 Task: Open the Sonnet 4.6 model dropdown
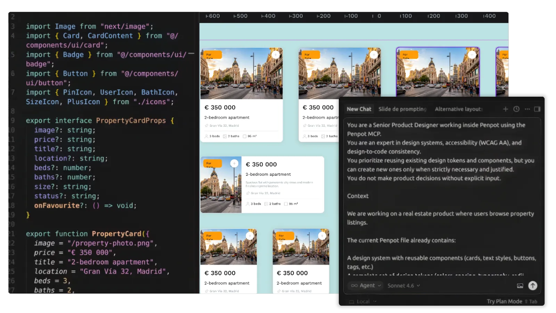click(404, 286)
